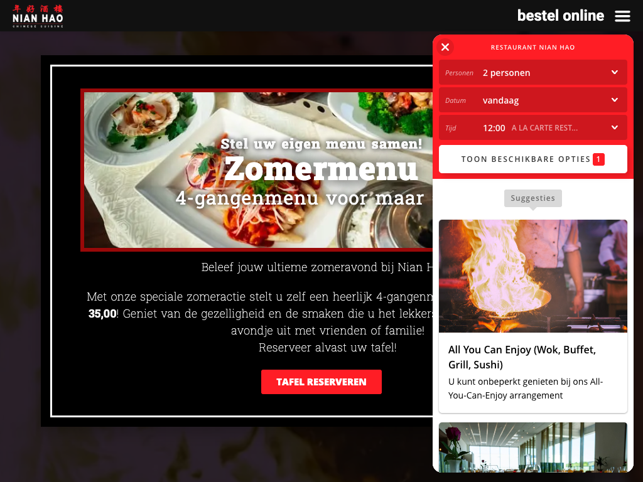Open the flaming wok suggestion image
The width and height of the screenshot is (643, 482).
point(532,276)
